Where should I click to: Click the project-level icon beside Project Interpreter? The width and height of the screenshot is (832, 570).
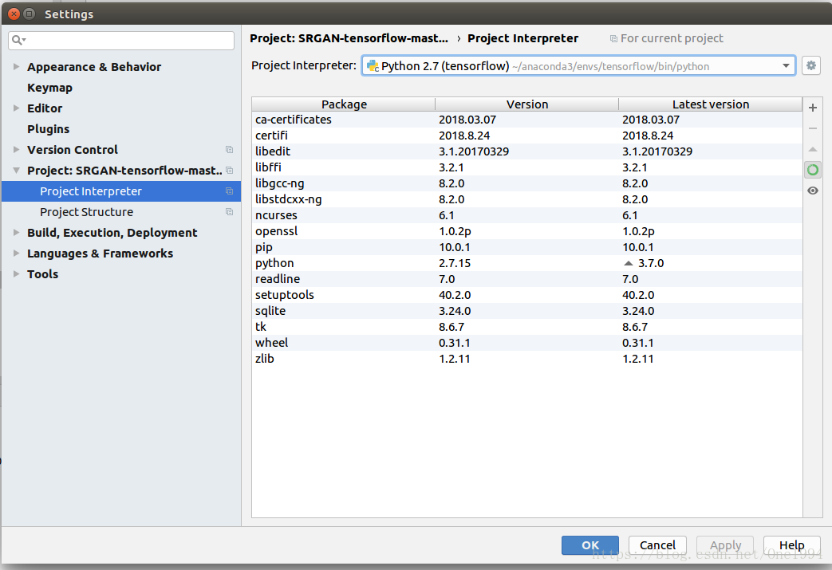pos(229,191)
